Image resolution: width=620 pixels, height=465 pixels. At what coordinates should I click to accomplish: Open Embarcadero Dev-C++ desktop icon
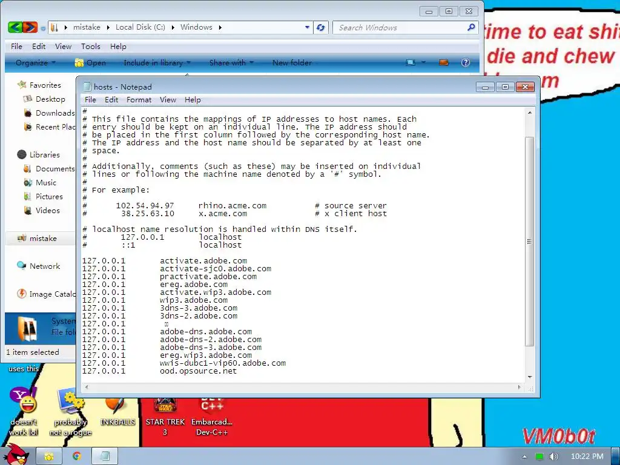pos(212,416)
